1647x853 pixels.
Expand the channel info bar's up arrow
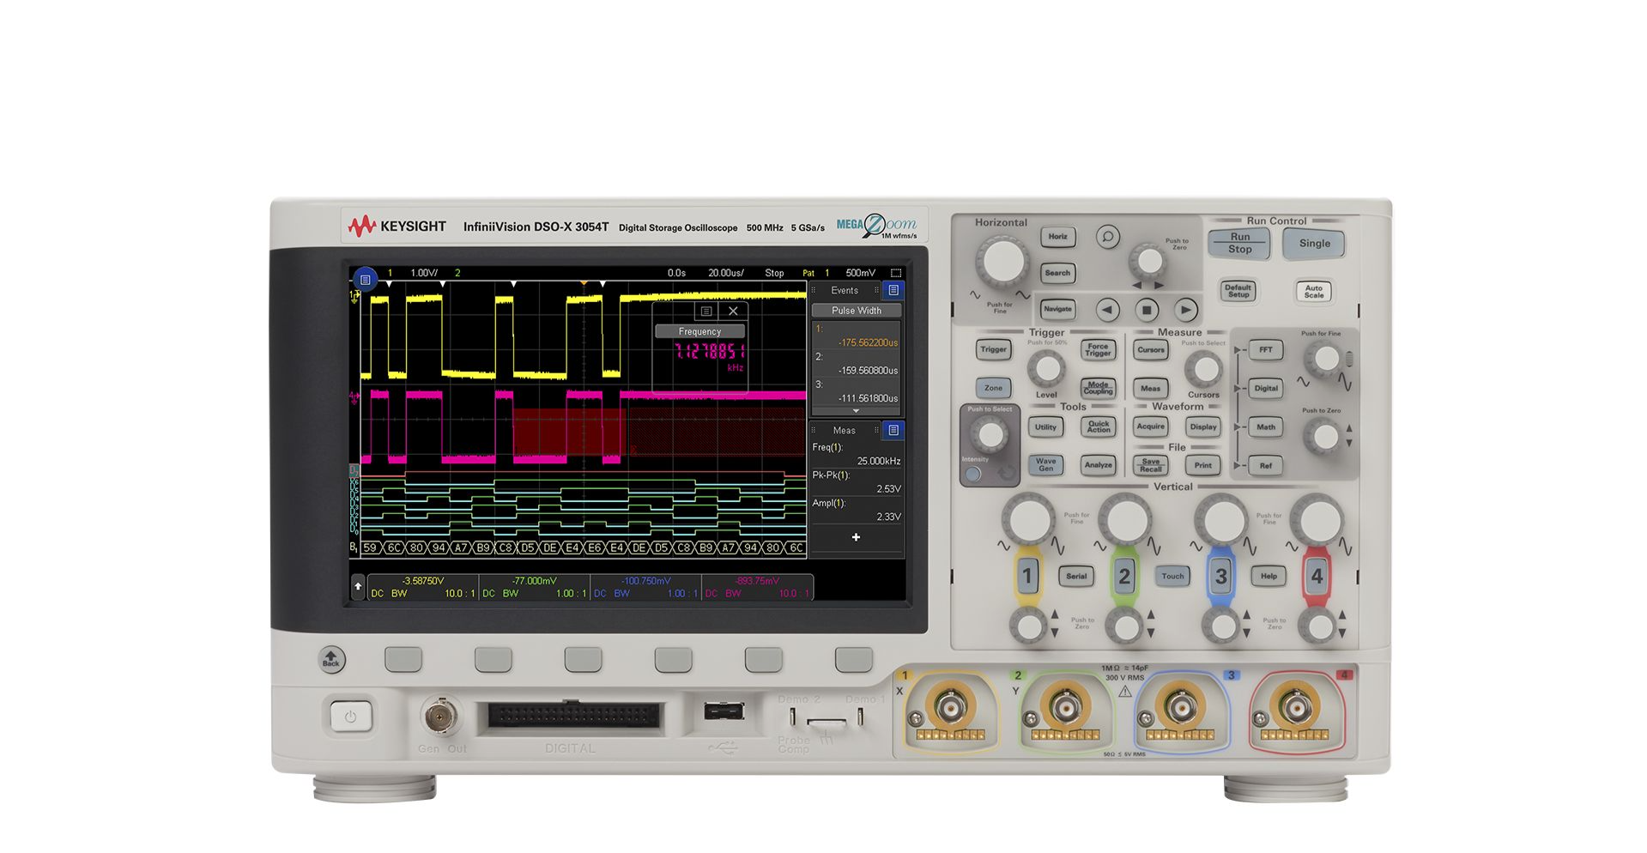point(358,586)
